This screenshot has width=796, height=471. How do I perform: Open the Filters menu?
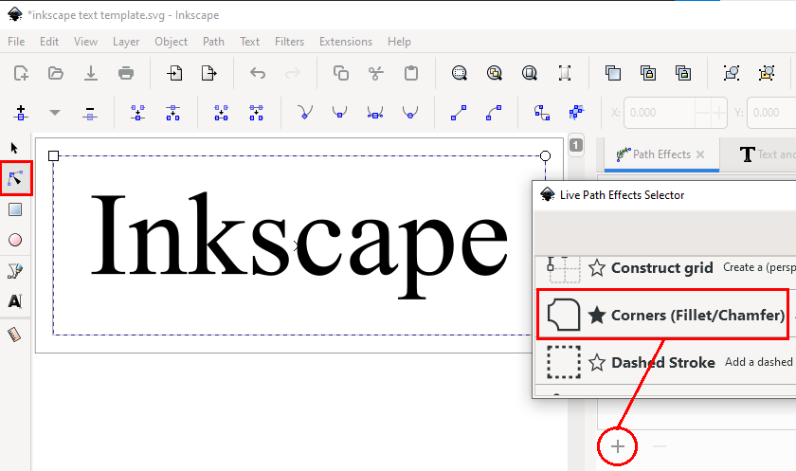289,42
